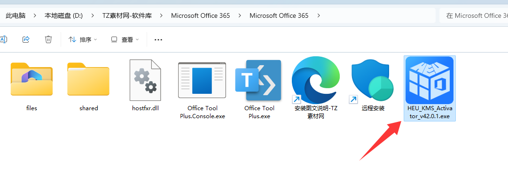This screenshot has width=508, height=189.
Task: Open the more options ellipsis menu
Action: [158, 40]
